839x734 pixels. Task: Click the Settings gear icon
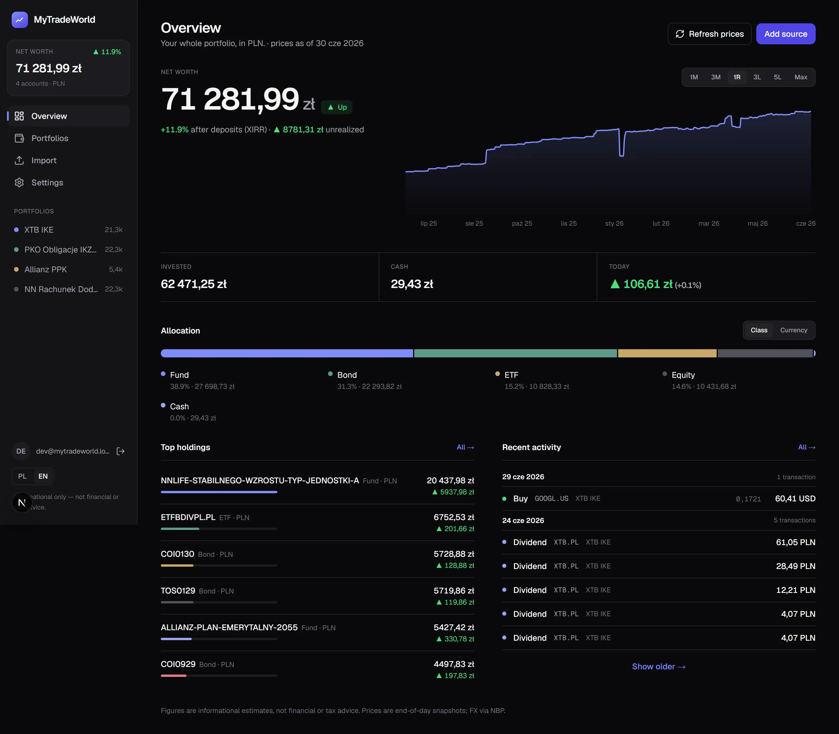[x=19, y=182]
